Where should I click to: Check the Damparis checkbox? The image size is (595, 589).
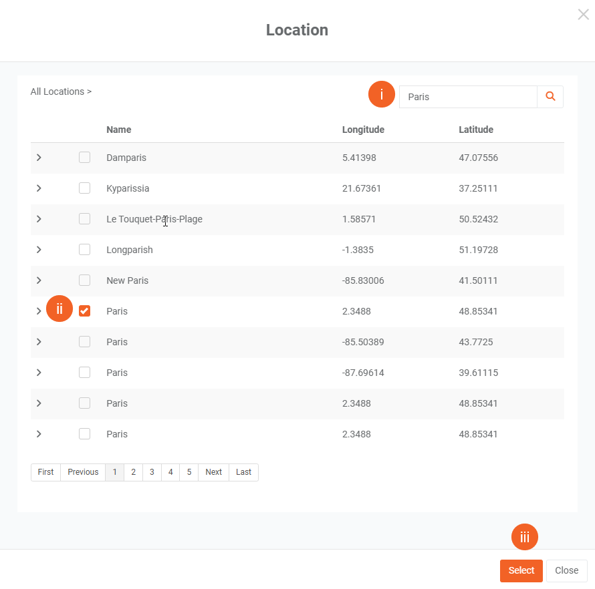click(84, 158)
